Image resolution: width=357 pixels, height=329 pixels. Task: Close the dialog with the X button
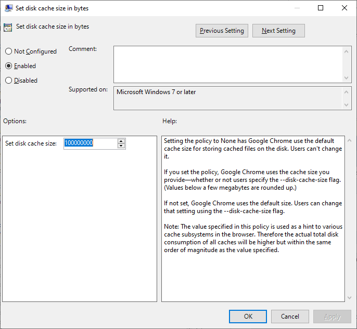345,8
